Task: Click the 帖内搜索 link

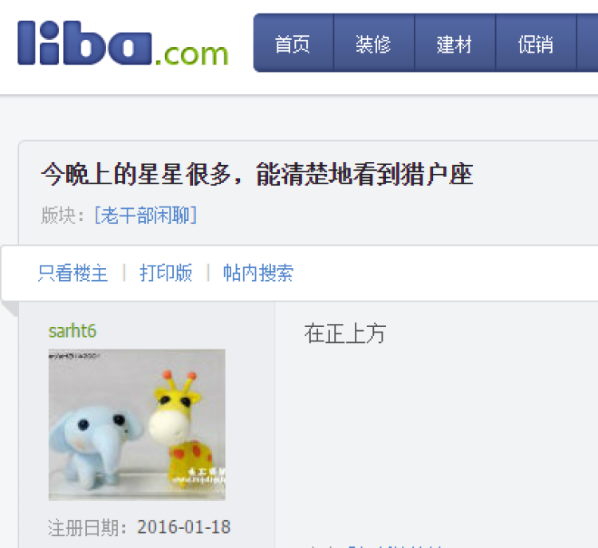Action: pyautogui.click(x=258, y=273)
